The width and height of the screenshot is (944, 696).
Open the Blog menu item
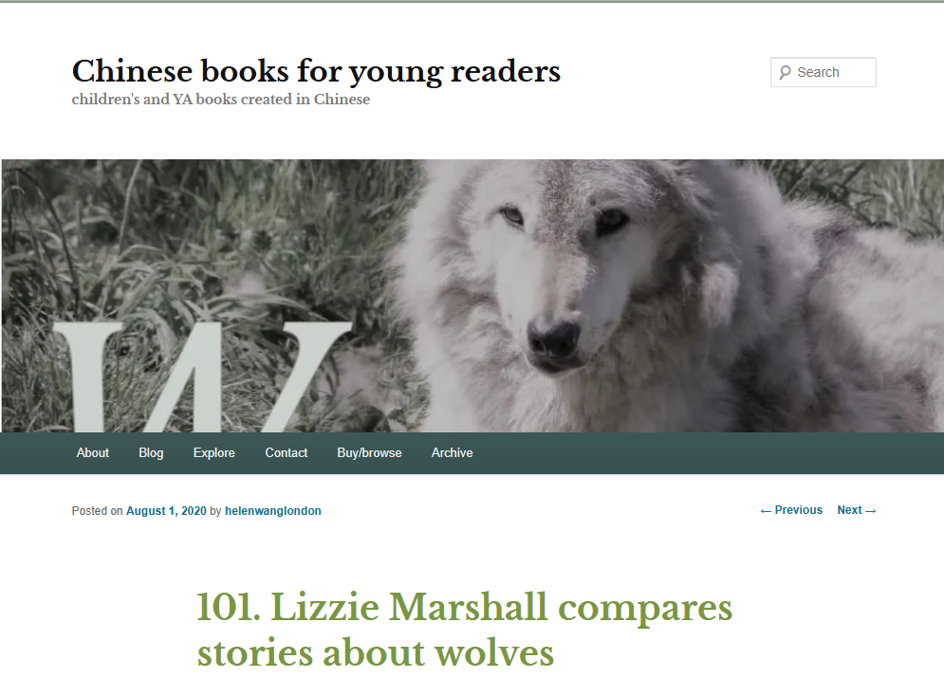[x=151, y=453]
